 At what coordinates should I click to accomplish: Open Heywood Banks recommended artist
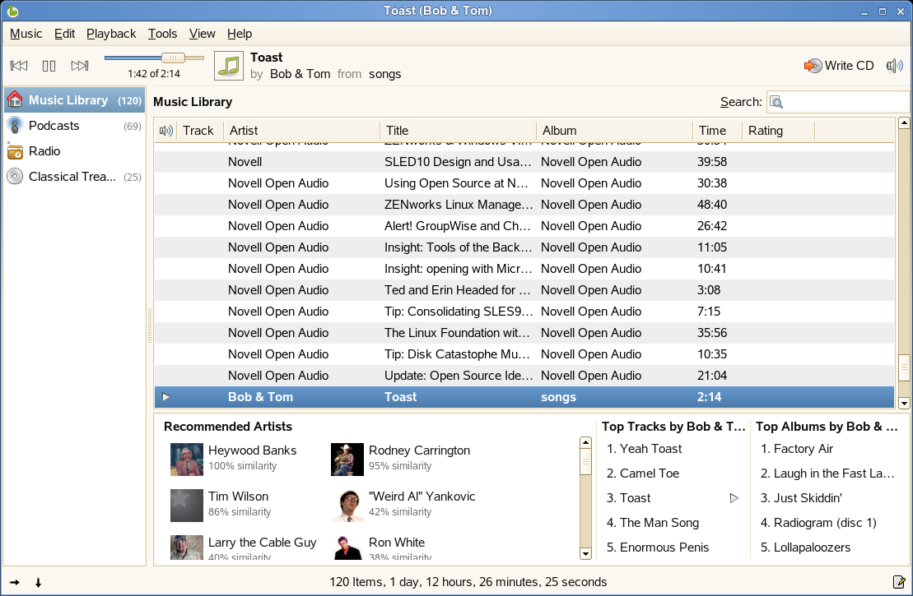click(x=252, y=450)
